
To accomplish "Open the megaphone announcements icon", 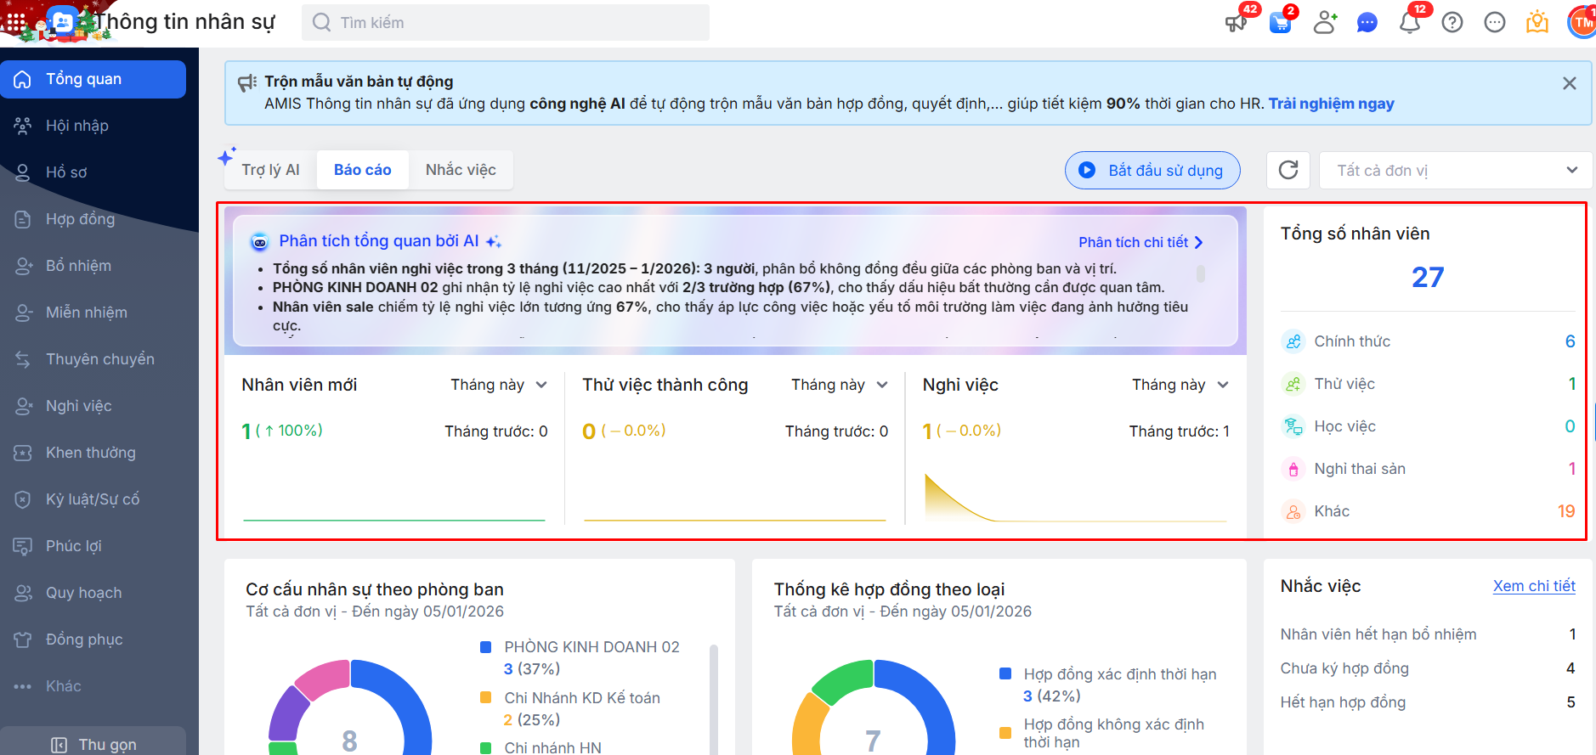I will click(x=1237, y=22).
